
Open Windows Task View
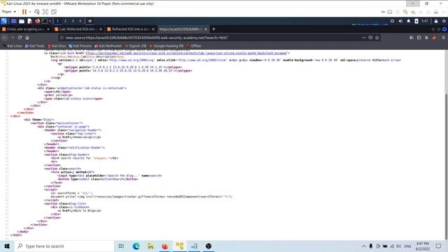click(121, 246)
